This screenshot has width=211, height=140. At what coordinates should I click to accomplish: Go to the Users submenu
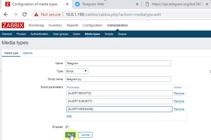[x=76, y=34]
